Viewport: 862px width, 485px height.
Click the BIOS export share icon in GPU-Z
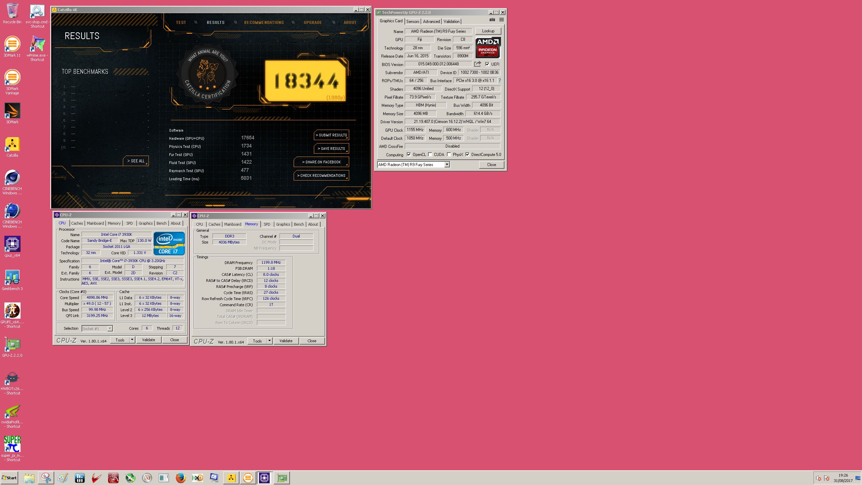(477, 64)
